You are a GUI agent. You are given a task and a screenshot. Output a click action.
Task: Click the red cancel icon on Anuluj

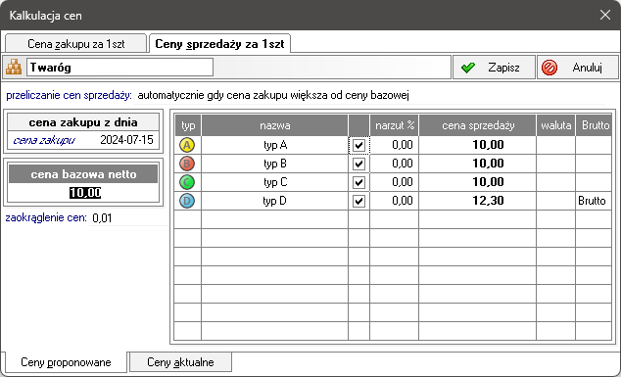(549, 68)
